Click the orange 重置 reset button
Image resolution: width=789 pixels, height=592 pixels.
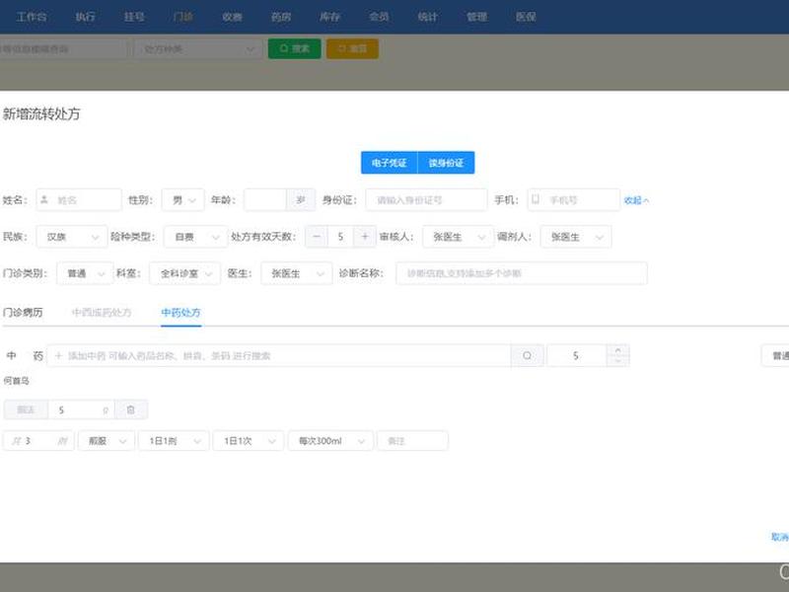pos(352,48)
